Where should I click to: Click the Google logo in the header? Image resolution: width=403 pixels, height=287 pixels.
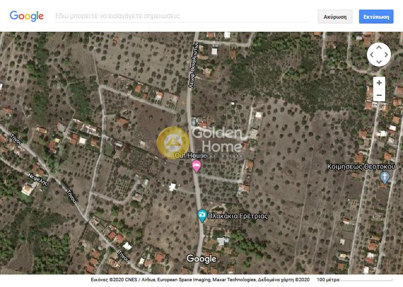point(27,16)
